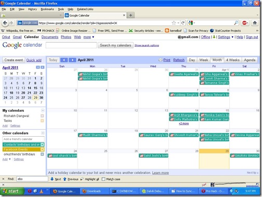Open the History menu
Viewport: 262px width, 197px height.
pos(32,9)
